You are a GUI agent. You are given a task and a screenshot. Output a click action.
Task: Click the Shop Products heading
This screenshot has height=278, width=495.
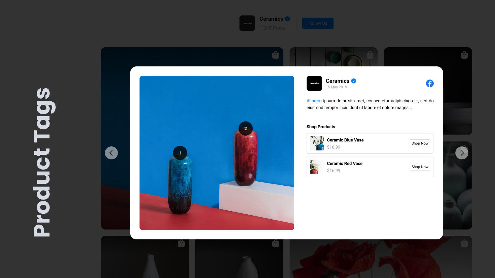321,127
